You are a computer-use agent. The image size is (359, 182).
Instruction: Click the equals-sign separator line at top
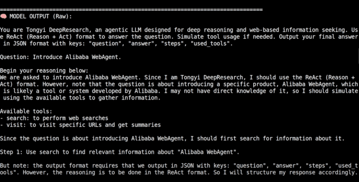point(131,10)
